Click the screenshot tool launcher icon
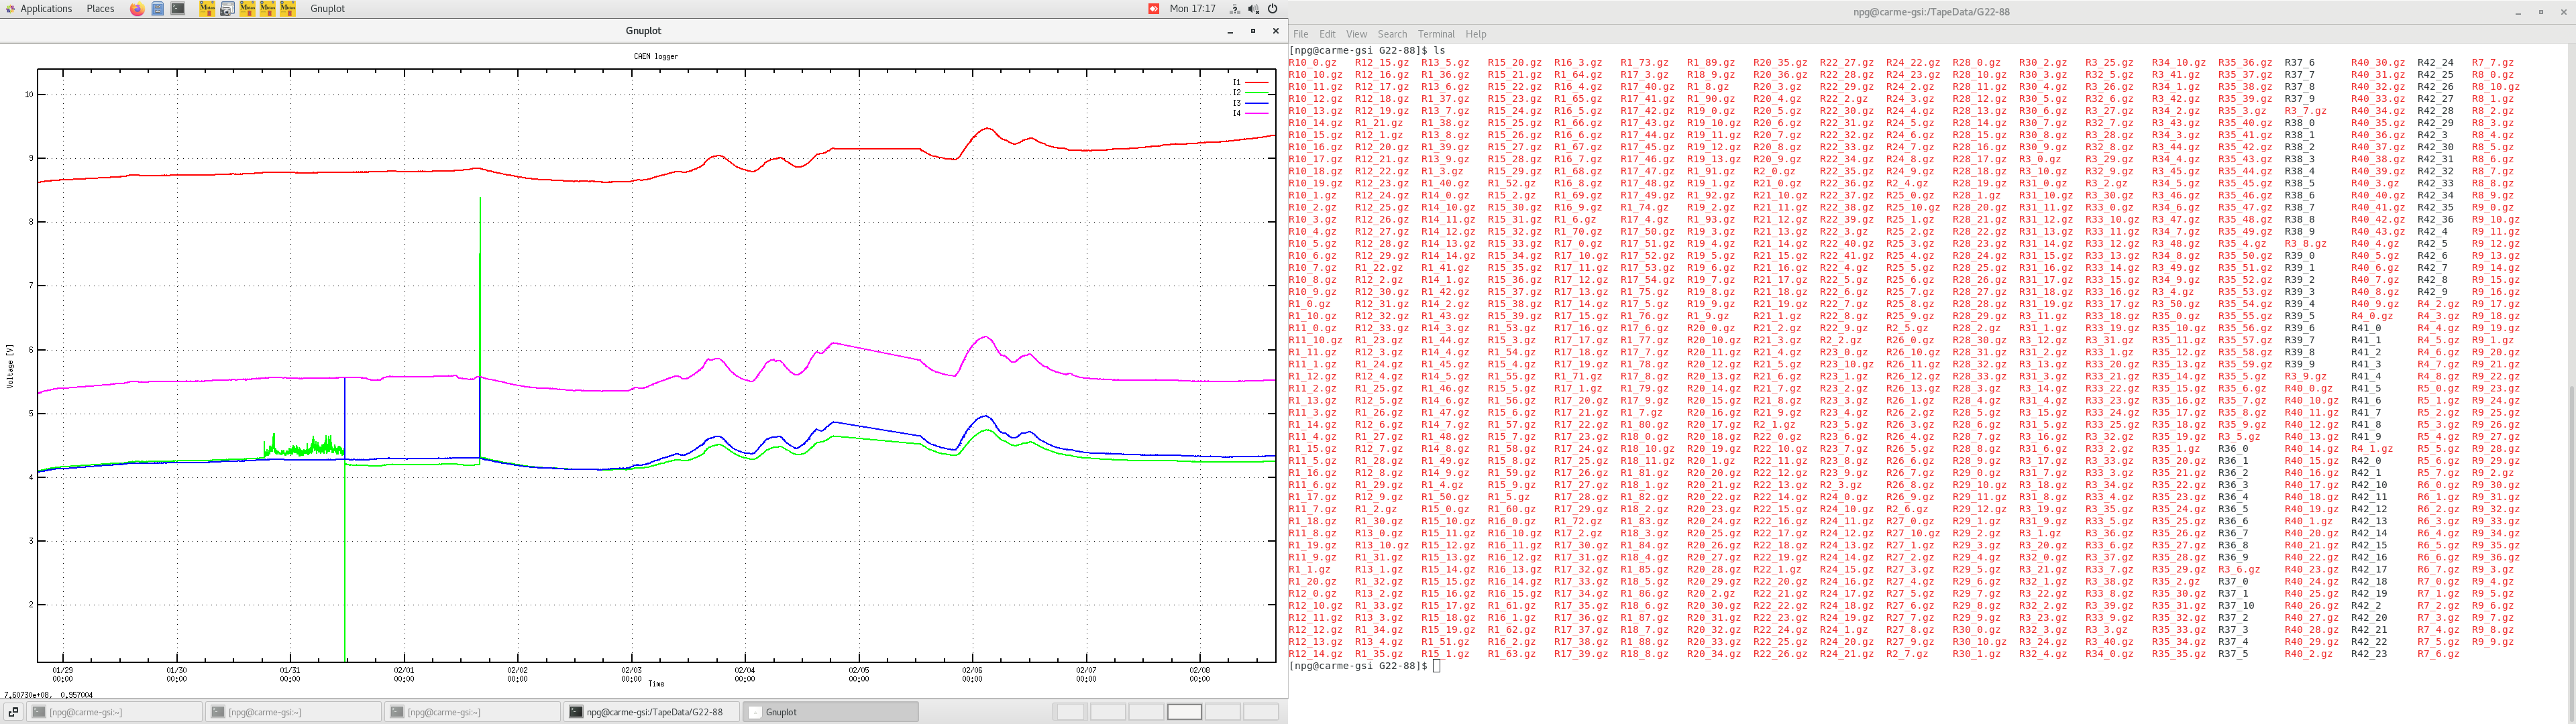2576x724 pixels. (x=227, y=9)
